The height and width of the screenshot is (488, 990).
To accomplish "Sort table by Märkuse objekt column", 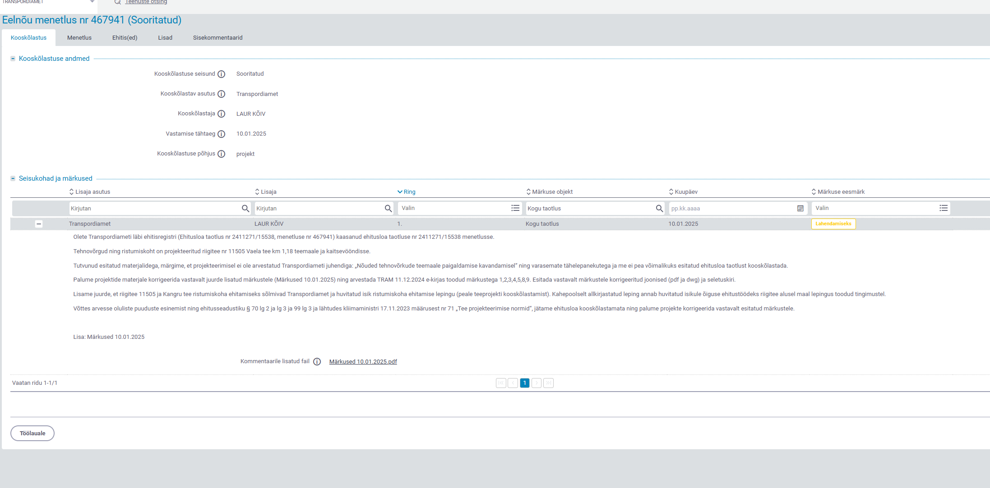I will 549,192.
